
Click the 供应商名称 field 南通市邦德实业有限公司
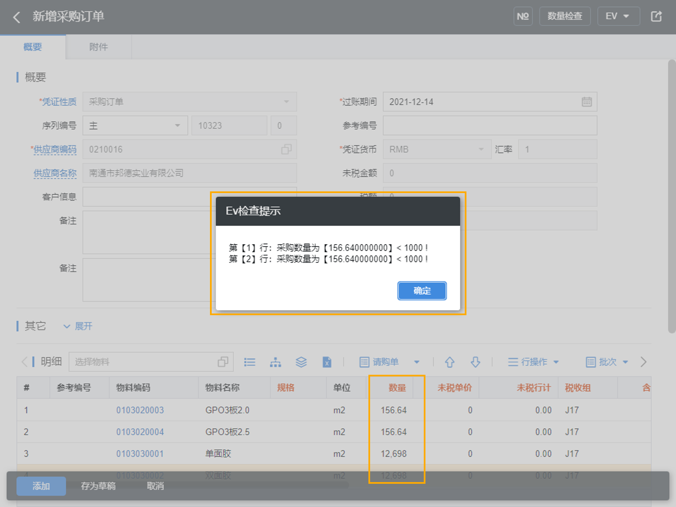pyautogui.click(x=190, y=173)
